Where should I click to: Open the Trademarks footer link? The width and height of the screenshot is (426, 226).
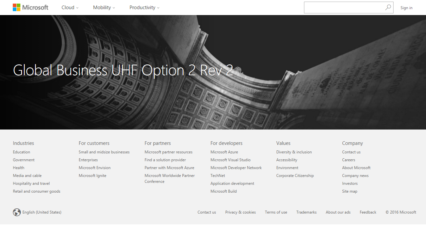(x=307, y=212)
